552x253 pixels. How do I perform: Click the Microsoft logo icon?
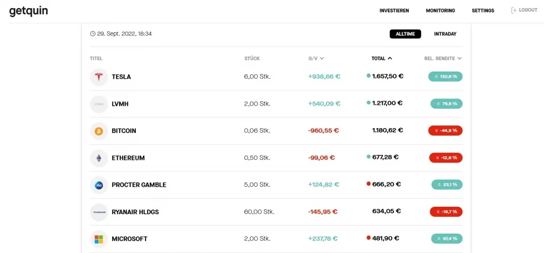[x=99, y=238]
